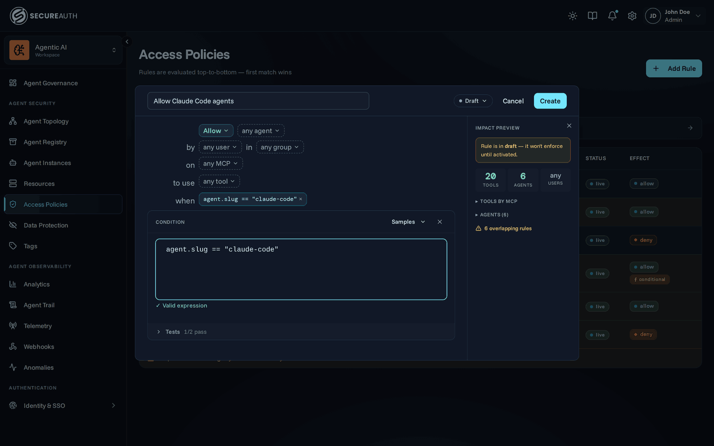
Task: Open the notifications bell
Action: (612, 16)
